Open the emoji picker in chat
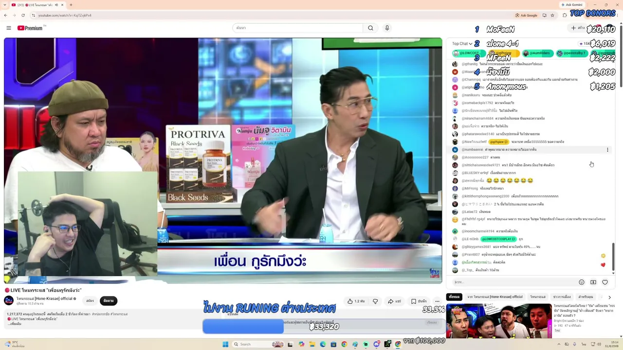This screenshot has width=623, height=350. coord(581,282)
